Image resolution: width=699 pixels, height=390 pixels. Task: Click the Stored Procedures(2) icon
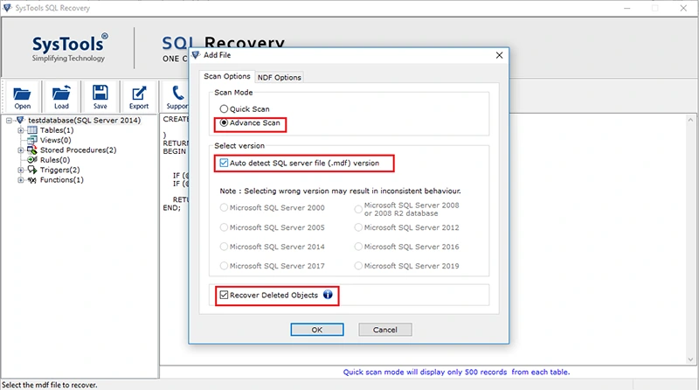pos(32,150)
